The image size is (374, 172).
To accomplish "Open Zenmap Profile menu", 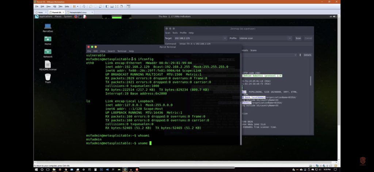I will 183,33.
